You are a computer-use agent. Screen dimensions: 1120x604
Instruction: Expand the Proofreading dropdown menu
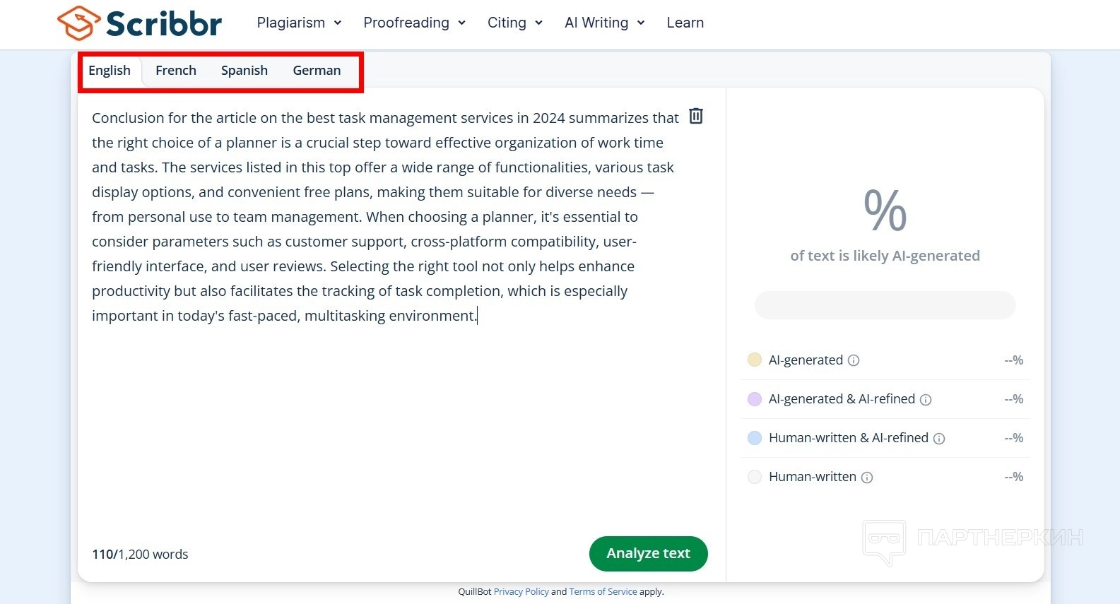(x=414, y=23)
